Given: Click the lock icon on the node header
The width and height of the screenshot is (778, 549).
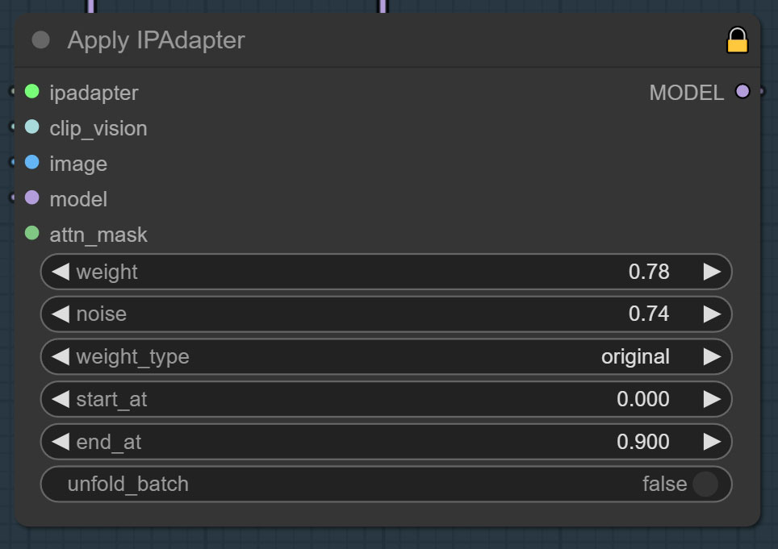Looking at the screenshot, I should pos(739,39).
